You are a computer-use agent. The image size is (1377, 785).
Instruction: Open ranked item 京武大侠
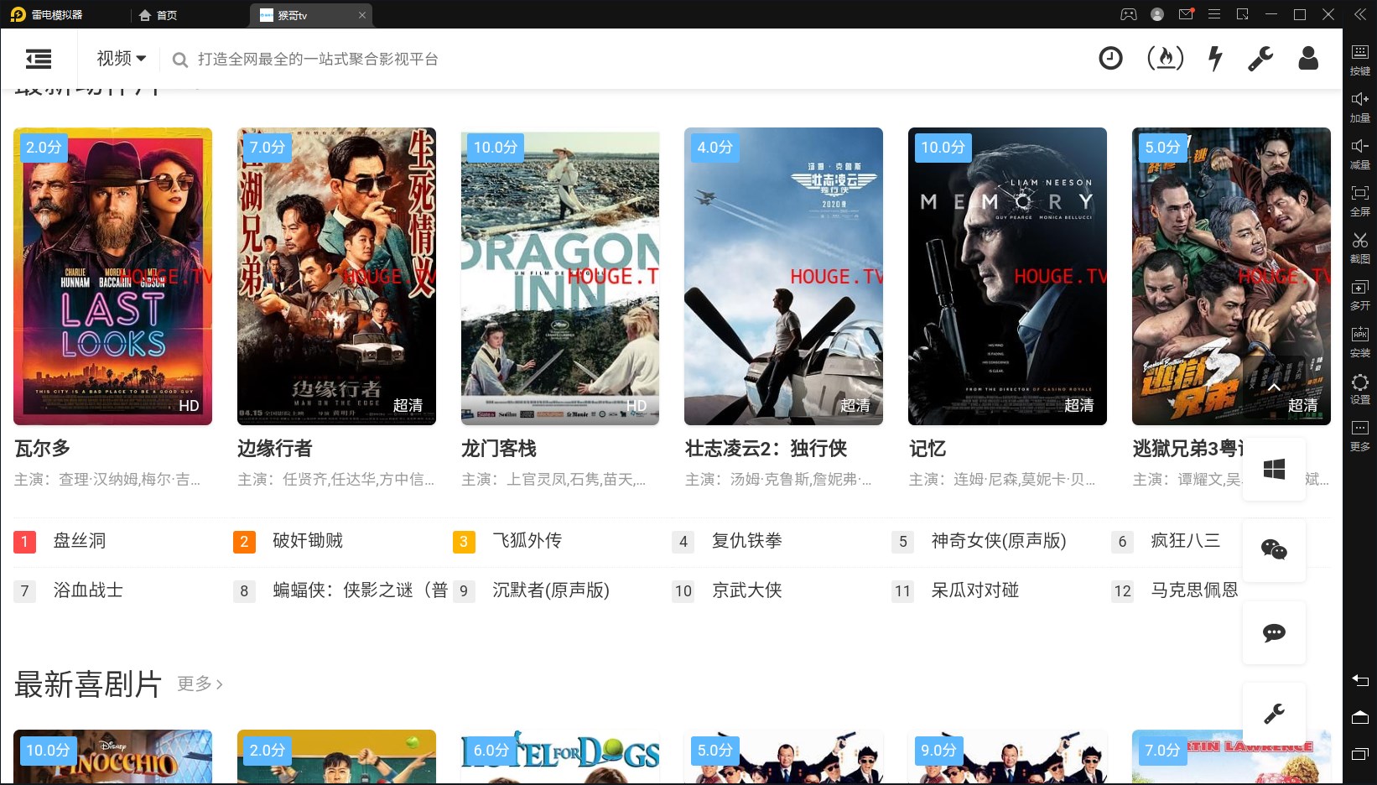coord(746,590)
